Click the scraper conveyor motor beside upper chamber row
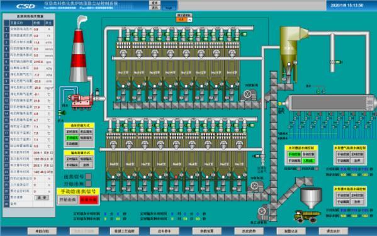 click(x=247, y=94)
